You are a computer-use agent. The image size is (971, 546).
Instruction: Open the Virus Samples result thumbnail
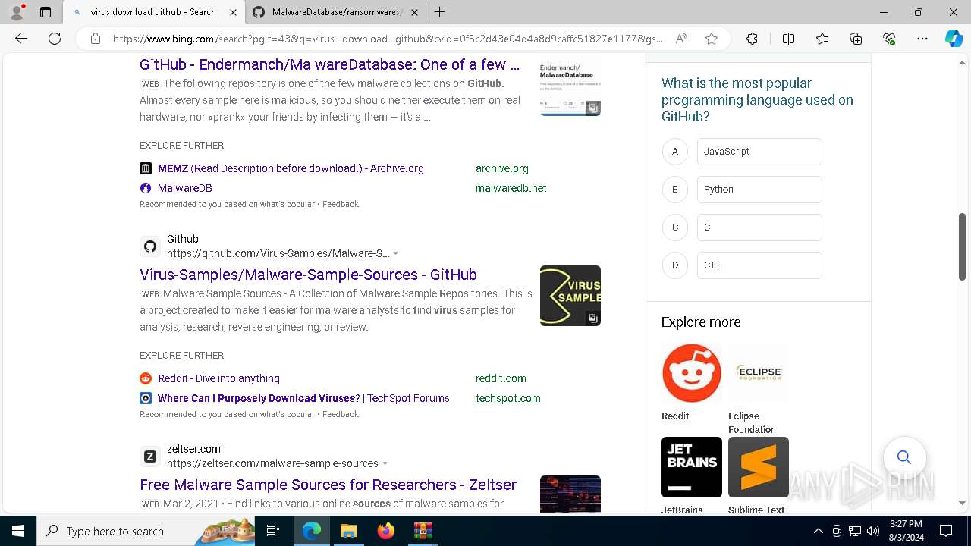[x=570, y=296]
